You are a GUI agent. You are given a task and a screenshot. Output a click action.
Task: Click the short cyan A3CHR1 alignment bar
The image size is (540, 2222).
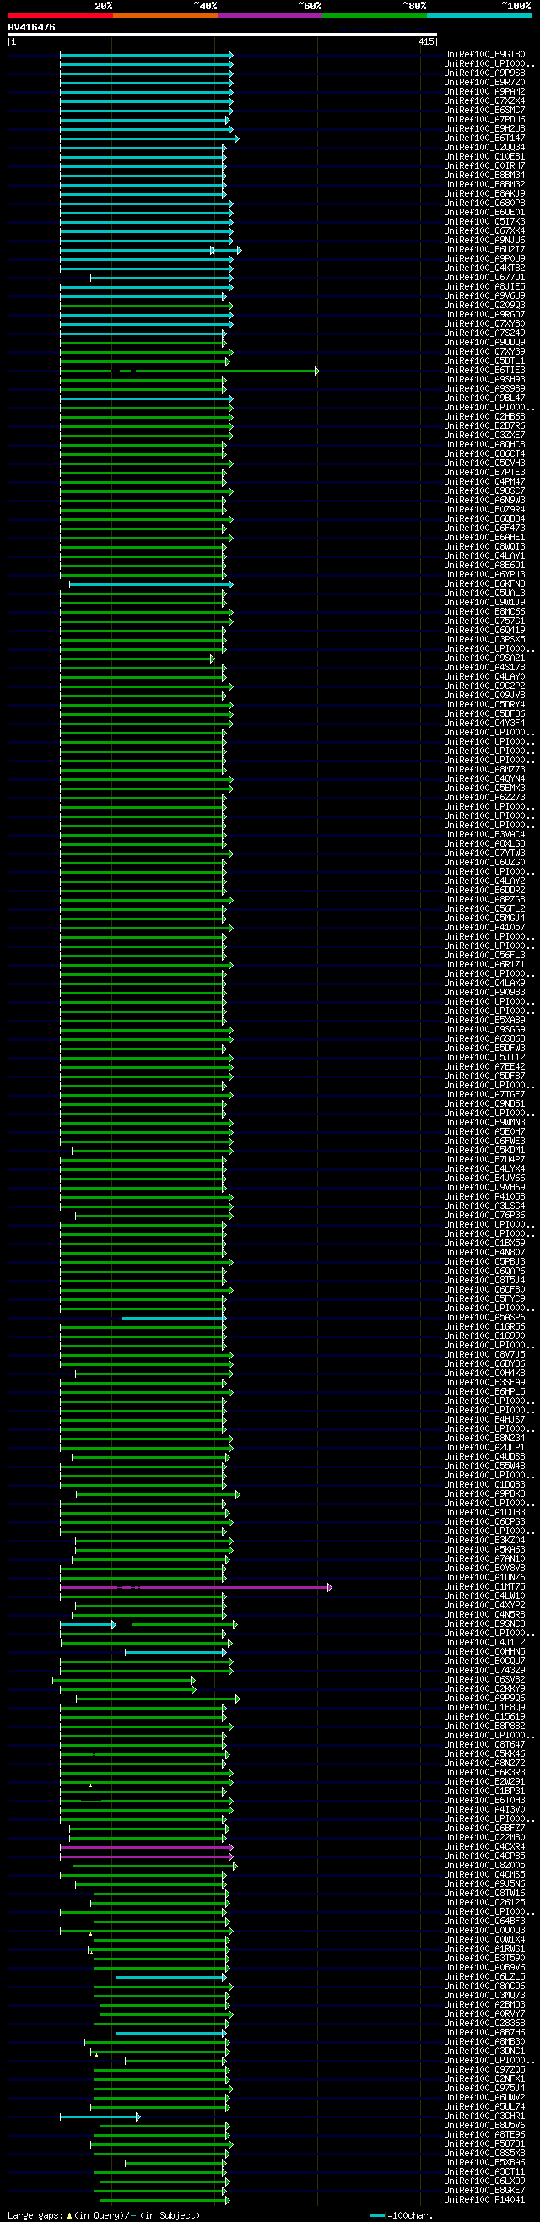coord(100,2116)
